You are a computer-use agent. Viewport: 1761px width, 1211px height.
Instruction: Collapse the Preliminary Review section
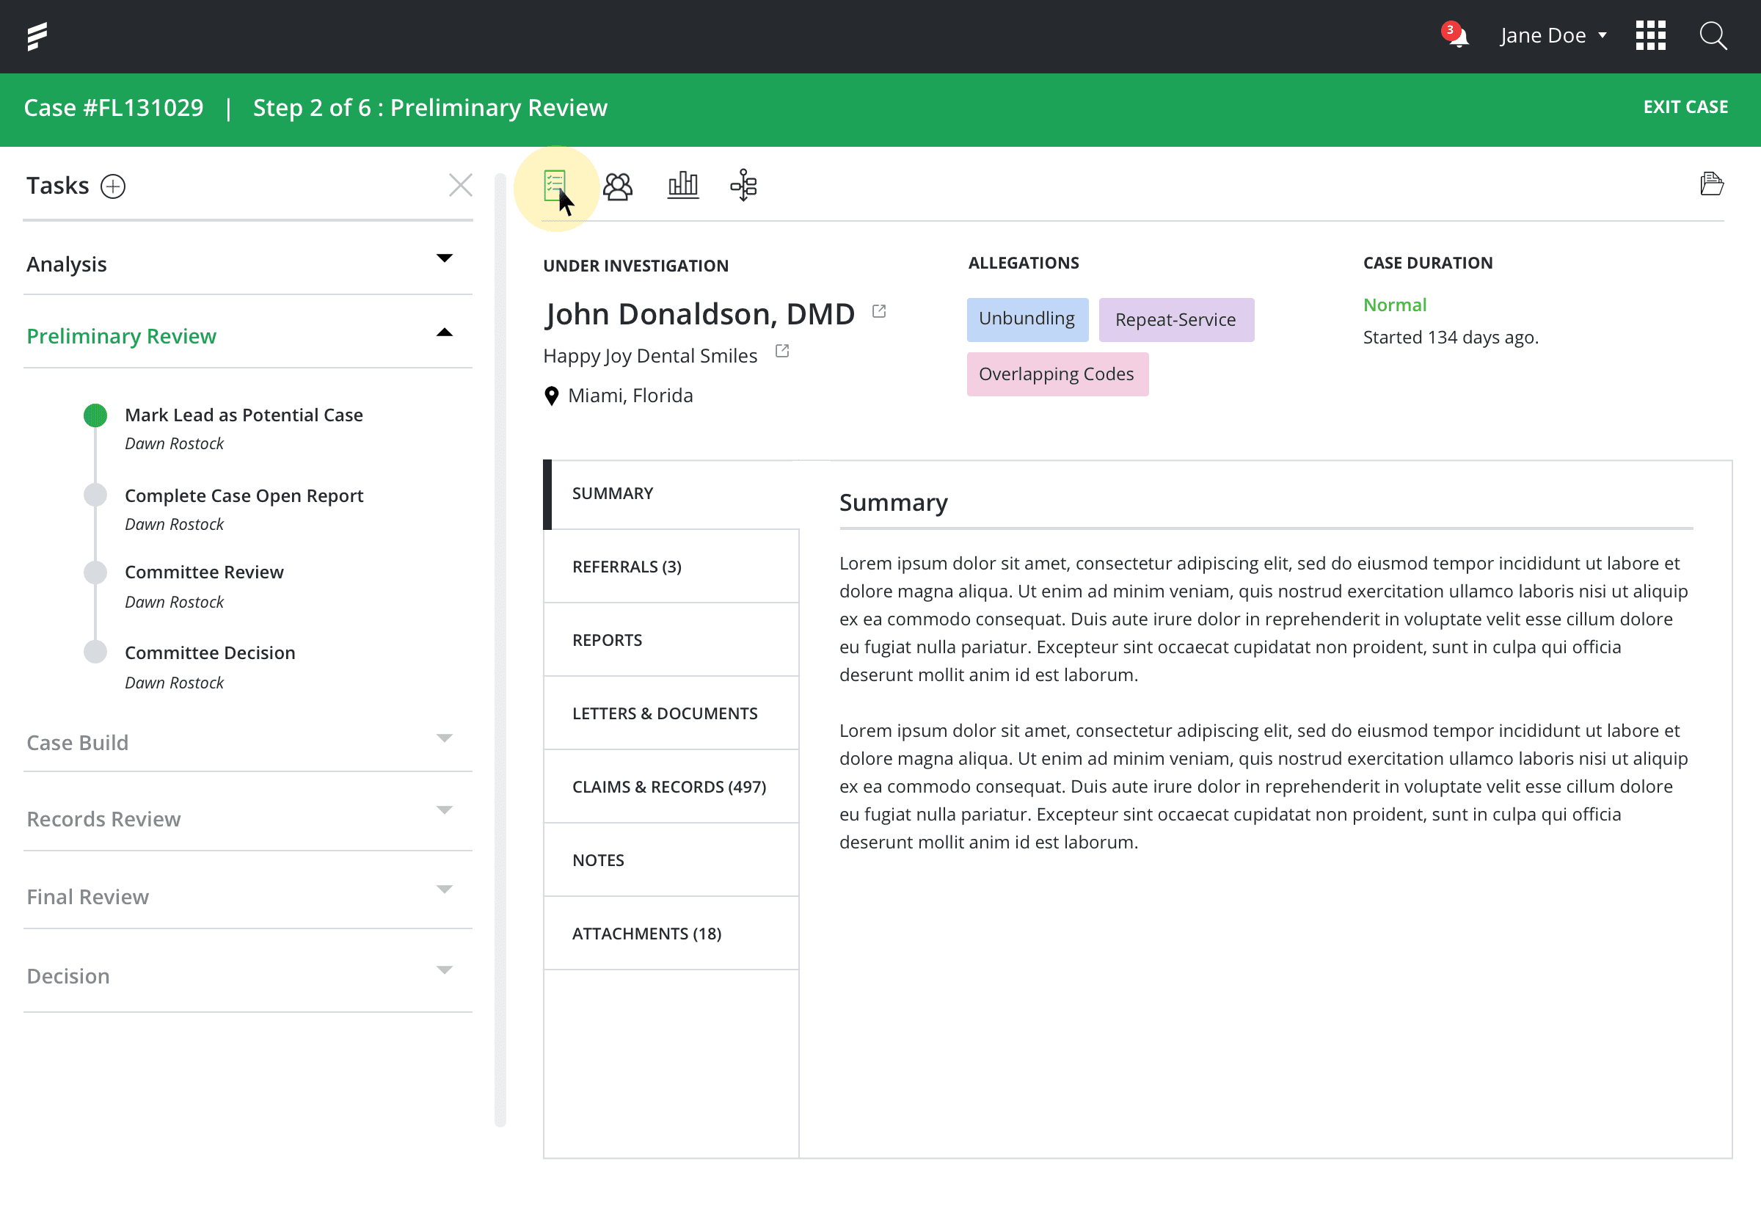click(445, 332)
